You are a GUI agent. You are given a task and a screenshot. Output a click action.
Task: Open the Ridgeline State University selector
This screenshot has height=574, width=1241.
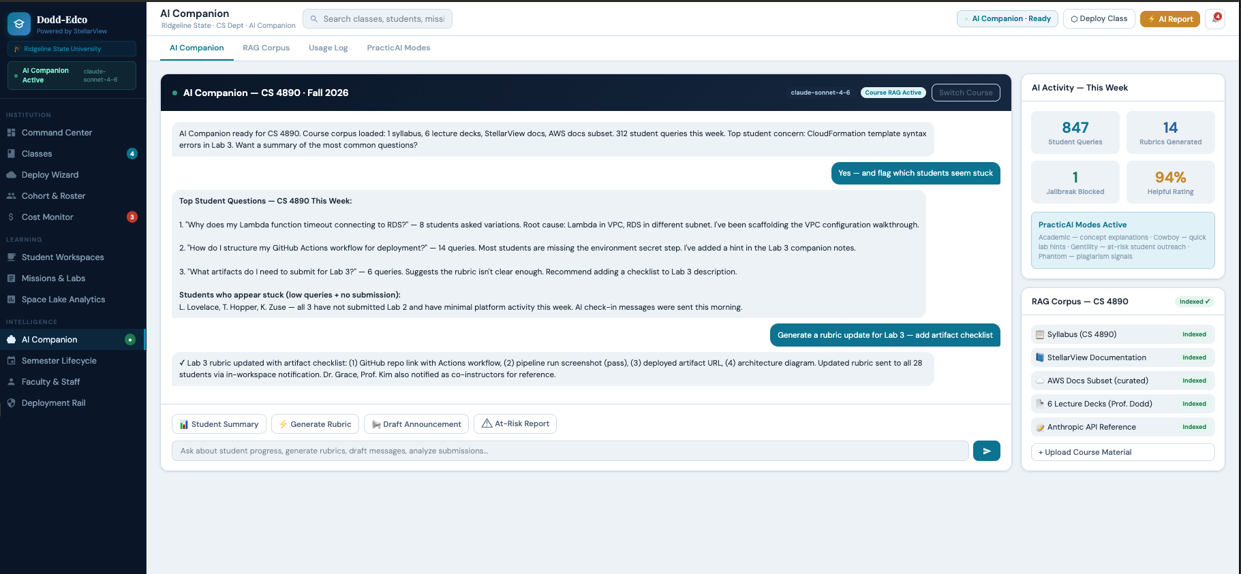tap(72, 49)
